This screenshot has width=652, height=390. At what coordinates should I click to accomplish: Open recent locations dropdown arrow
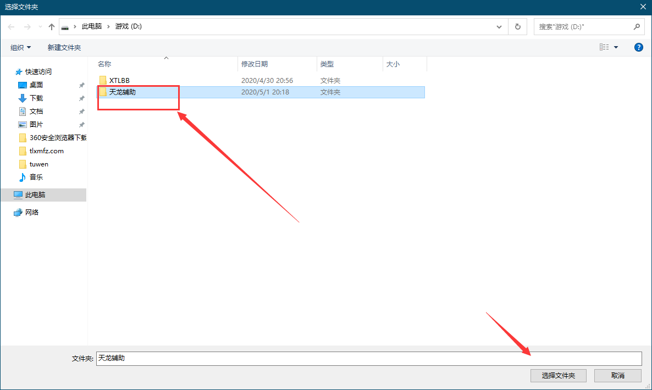pyautogui.click(x=40, y=26)
